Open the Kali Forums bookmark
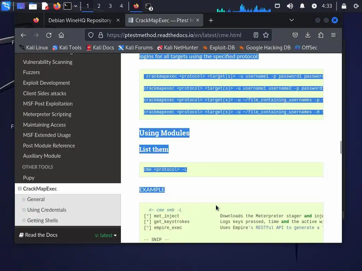362x271 pixels. click(135, 48)
